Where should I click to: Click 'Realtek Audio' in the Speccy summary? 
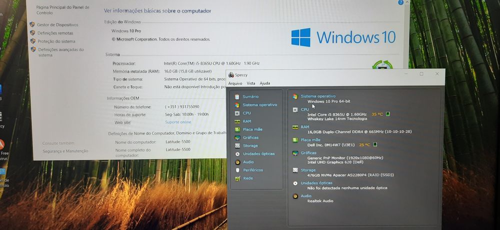tap(320, 201)
